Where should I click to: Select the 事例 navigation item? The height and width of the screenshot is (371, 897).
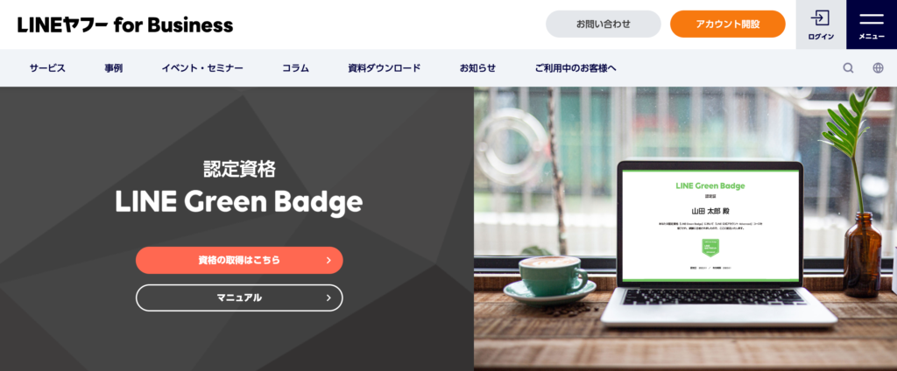(x=113, y=68)
